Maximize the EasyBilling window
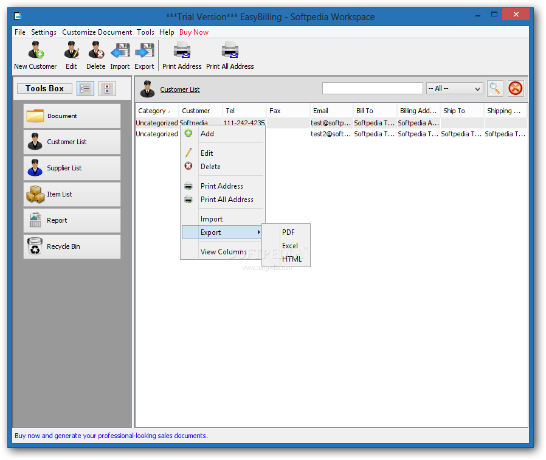 tap(494, 15)
